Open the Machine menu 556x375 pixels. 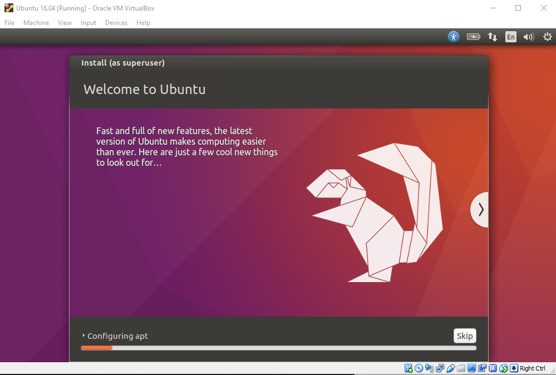[36, 23]
